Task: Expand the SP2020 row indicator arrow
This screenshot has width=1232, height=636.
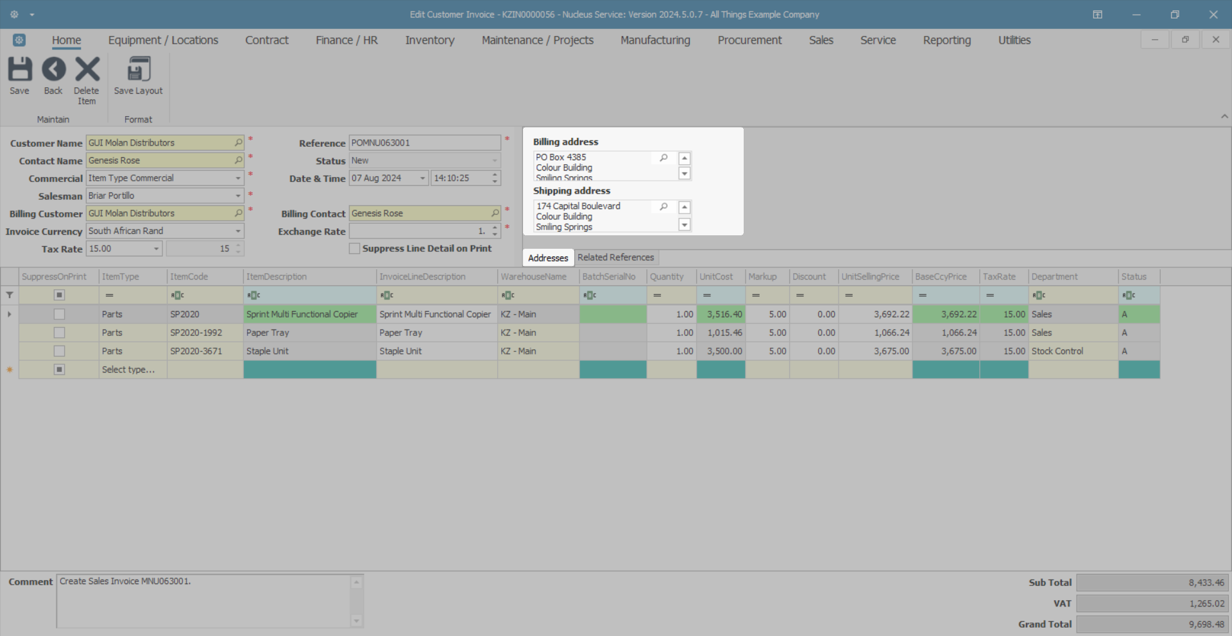Action: [10, 314]
